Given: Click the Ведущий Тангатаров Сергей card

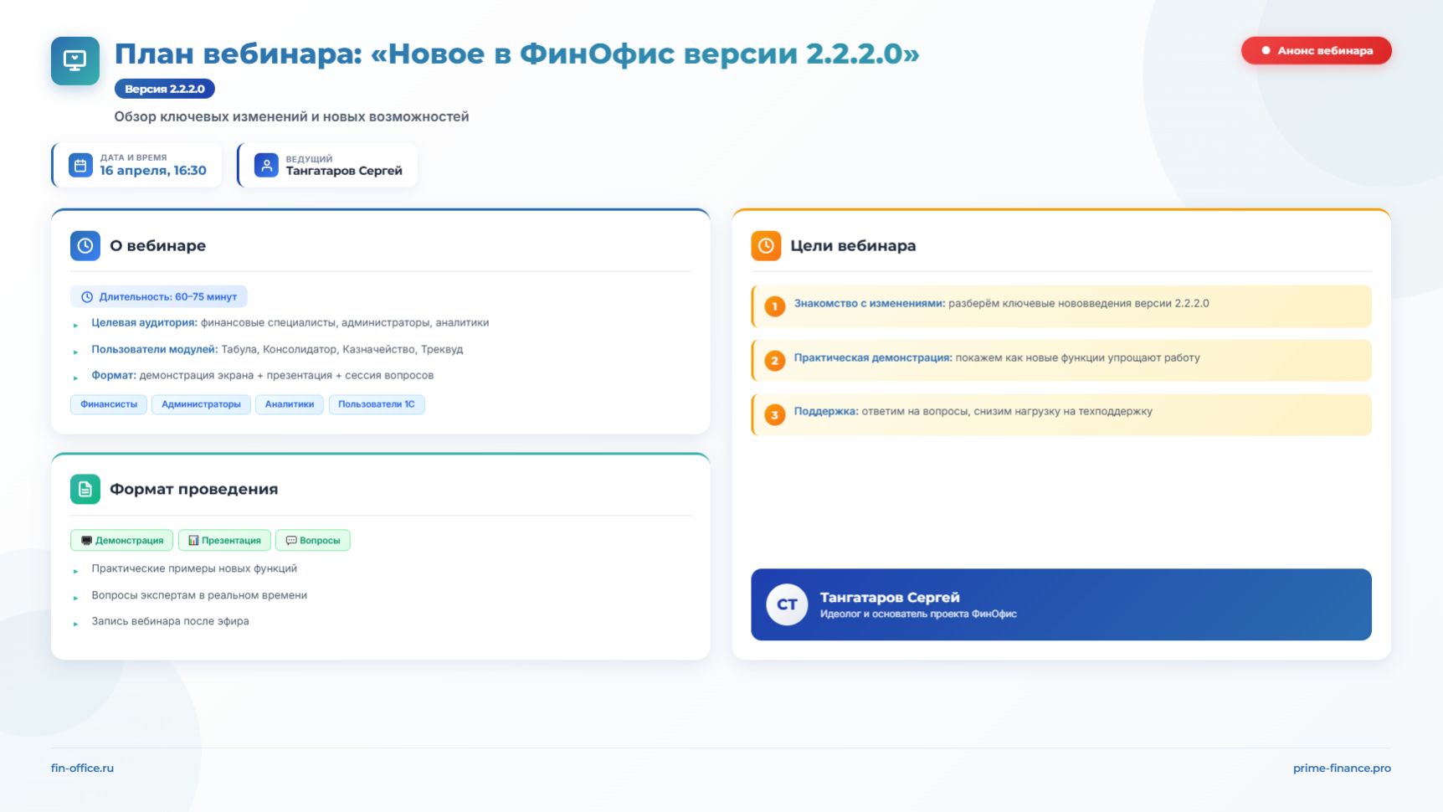Looking at the screenshot, I should tap(327, 165).
